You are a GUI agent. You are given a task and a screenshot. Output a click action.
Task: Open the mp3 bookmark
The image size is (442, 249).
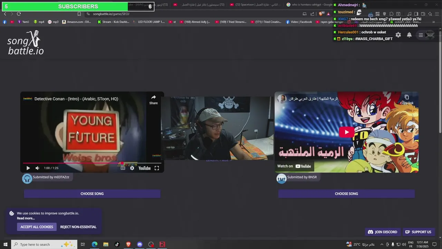pyautogui.click(x=53, y=22)
